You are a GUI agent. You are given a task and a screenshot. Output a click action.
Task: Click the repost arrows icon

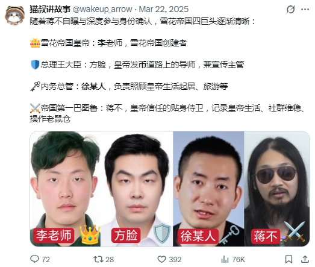pyautogui.click(x=98, y=259)
